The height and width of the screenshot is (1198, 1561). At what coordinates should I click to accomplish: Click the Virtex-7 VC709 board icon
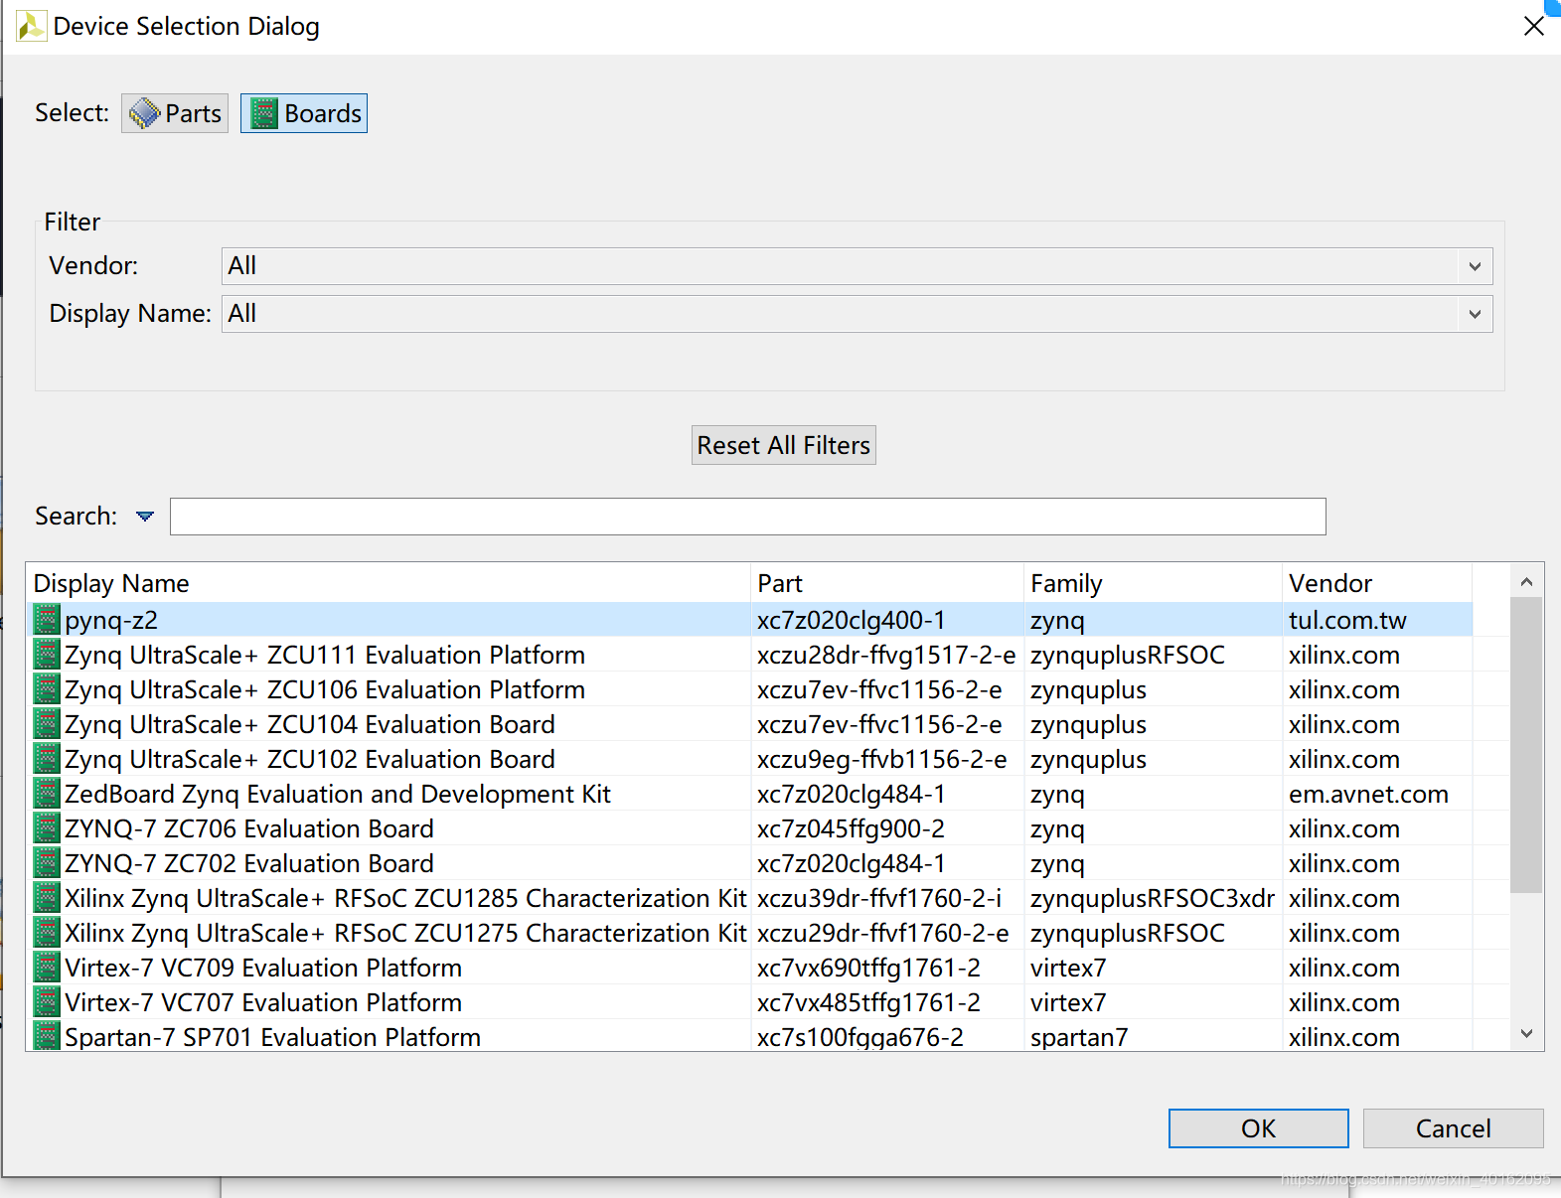point(47,968)
